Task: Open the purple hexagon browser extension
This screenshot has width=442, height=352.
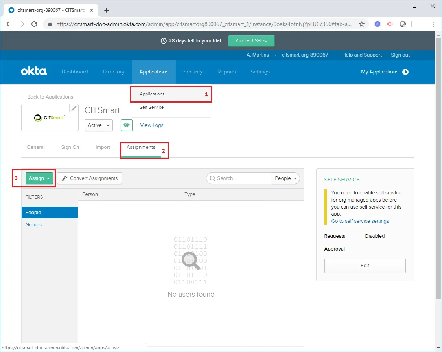Action: tap(377, 24)
